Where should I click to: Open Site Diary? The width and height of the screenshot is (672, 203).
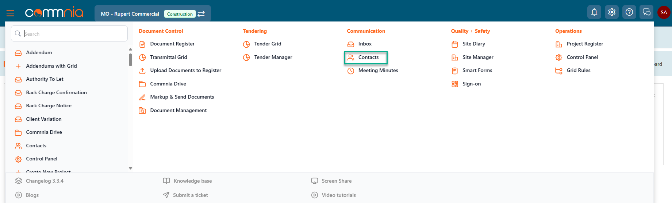coord(474,44)
